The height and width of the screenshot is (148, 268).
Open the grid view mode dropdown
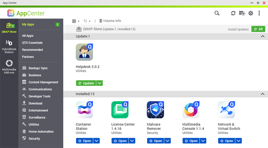76,21
